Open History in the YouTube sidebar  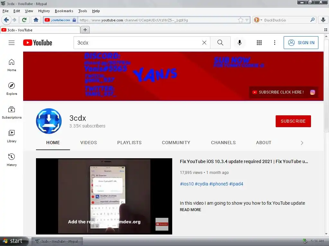coord(12,160)
